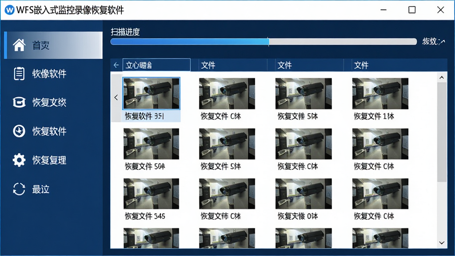
Task: Minimize the WFS recovery window
Action: click(383, 10)
